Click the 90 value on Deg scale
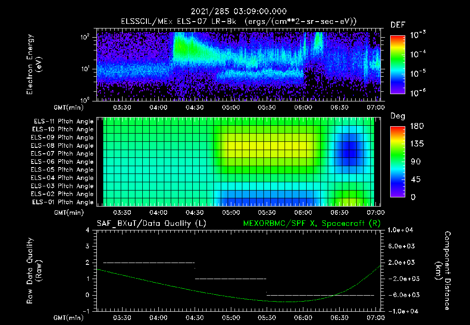470x325 pixels. [x=416, y=162]
